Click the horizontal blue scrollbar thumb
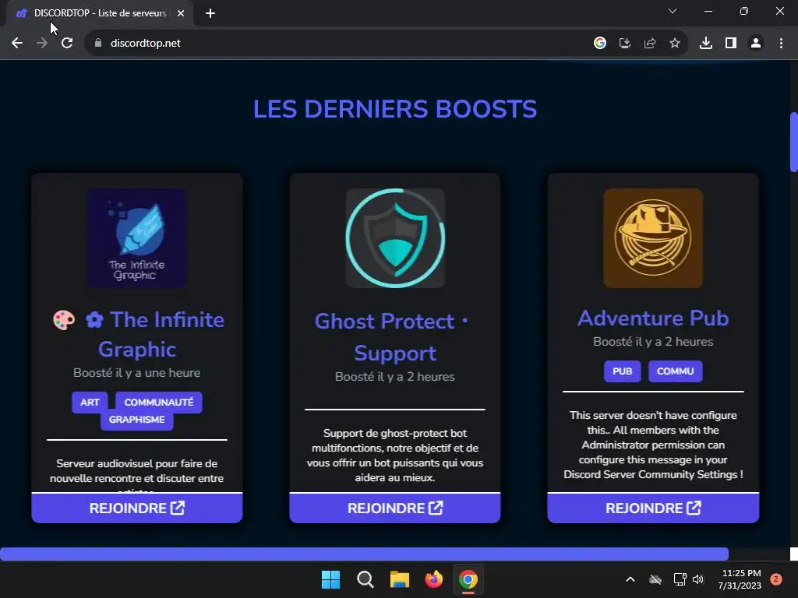Image resolution: width=798 pixels, height=598 pixels. [365, 554]
